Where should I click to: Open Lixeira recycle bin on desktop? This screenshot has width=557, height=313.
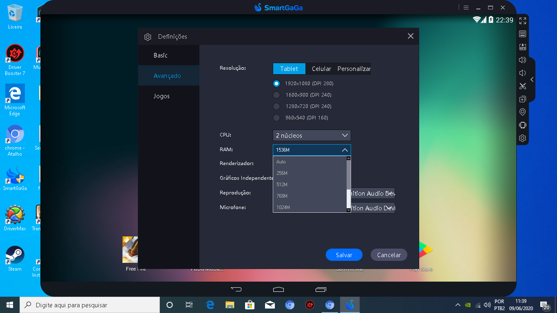coord(15,17)
